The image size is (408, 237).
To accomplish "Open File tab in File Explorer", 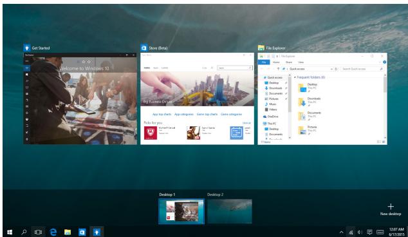I will (x=264, y=62).
